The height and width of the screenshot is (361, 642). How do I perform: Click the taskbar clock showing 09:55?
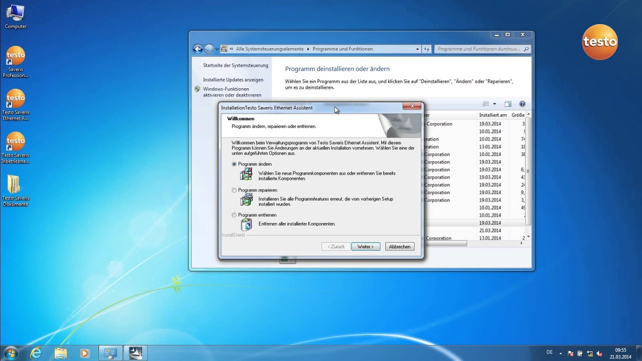tap(620, 353)
